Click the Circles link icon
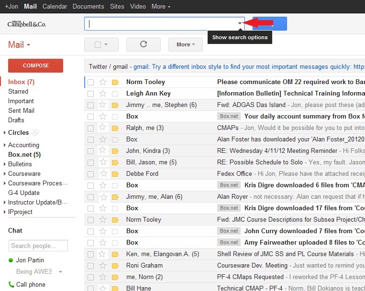 click(35, 132)
